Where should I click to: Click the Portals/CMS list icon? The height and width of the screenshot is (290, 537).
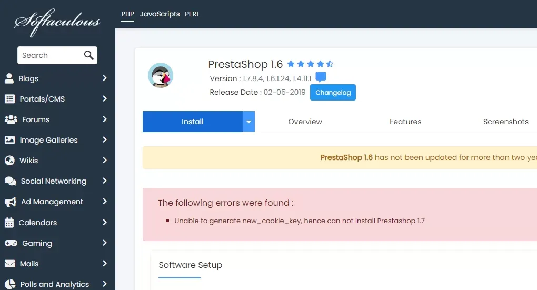pyautogui.click(x=9, y=99)
